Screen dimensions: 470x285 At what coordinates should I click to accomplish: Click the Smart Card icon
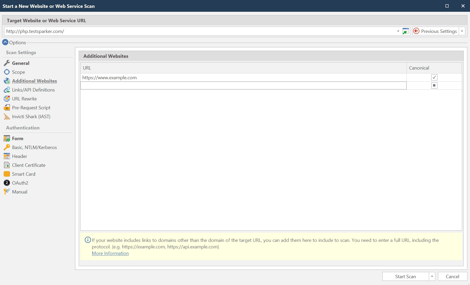(7, 174)
